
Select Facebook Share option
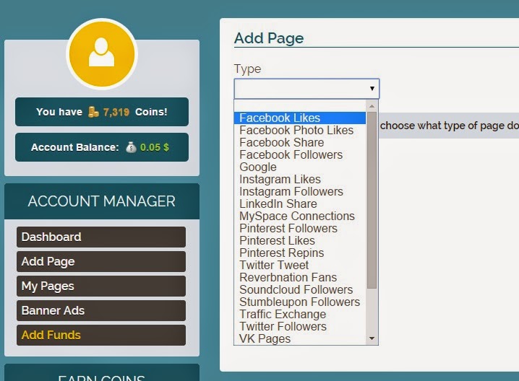[x=299, y=142]
